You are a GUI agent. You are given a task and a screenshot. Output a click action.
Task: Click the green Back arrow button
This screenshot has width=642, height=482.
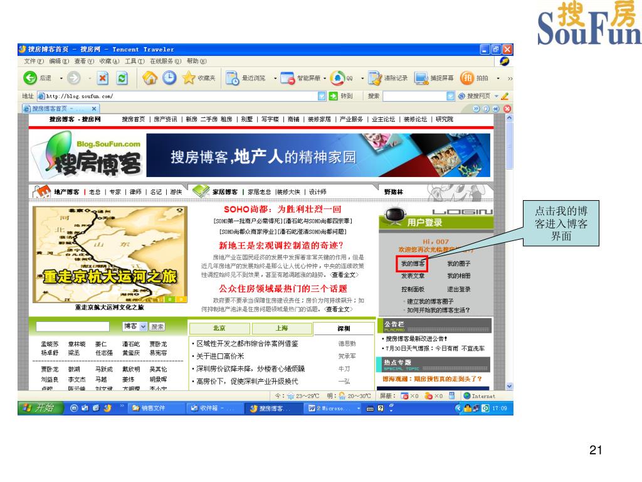coord(30,77)
